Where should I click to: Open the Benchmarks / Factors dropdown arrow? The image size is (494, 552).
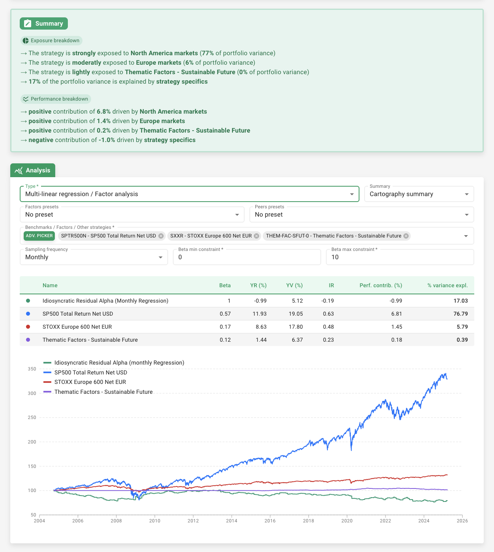pos(466,236)
